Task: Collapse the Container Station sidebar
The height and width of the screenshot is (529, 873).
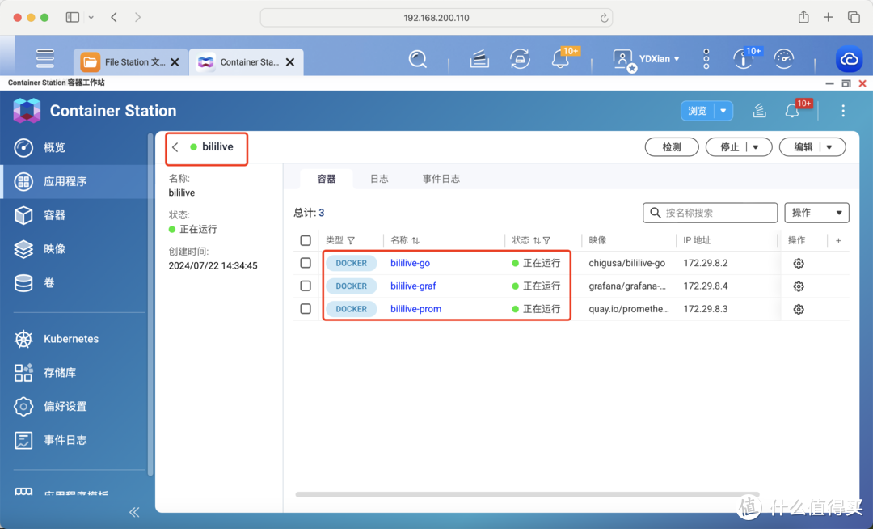Action: [134, 512]
